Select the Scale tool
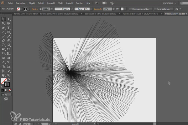188x125 pixels. coord(8,45)
